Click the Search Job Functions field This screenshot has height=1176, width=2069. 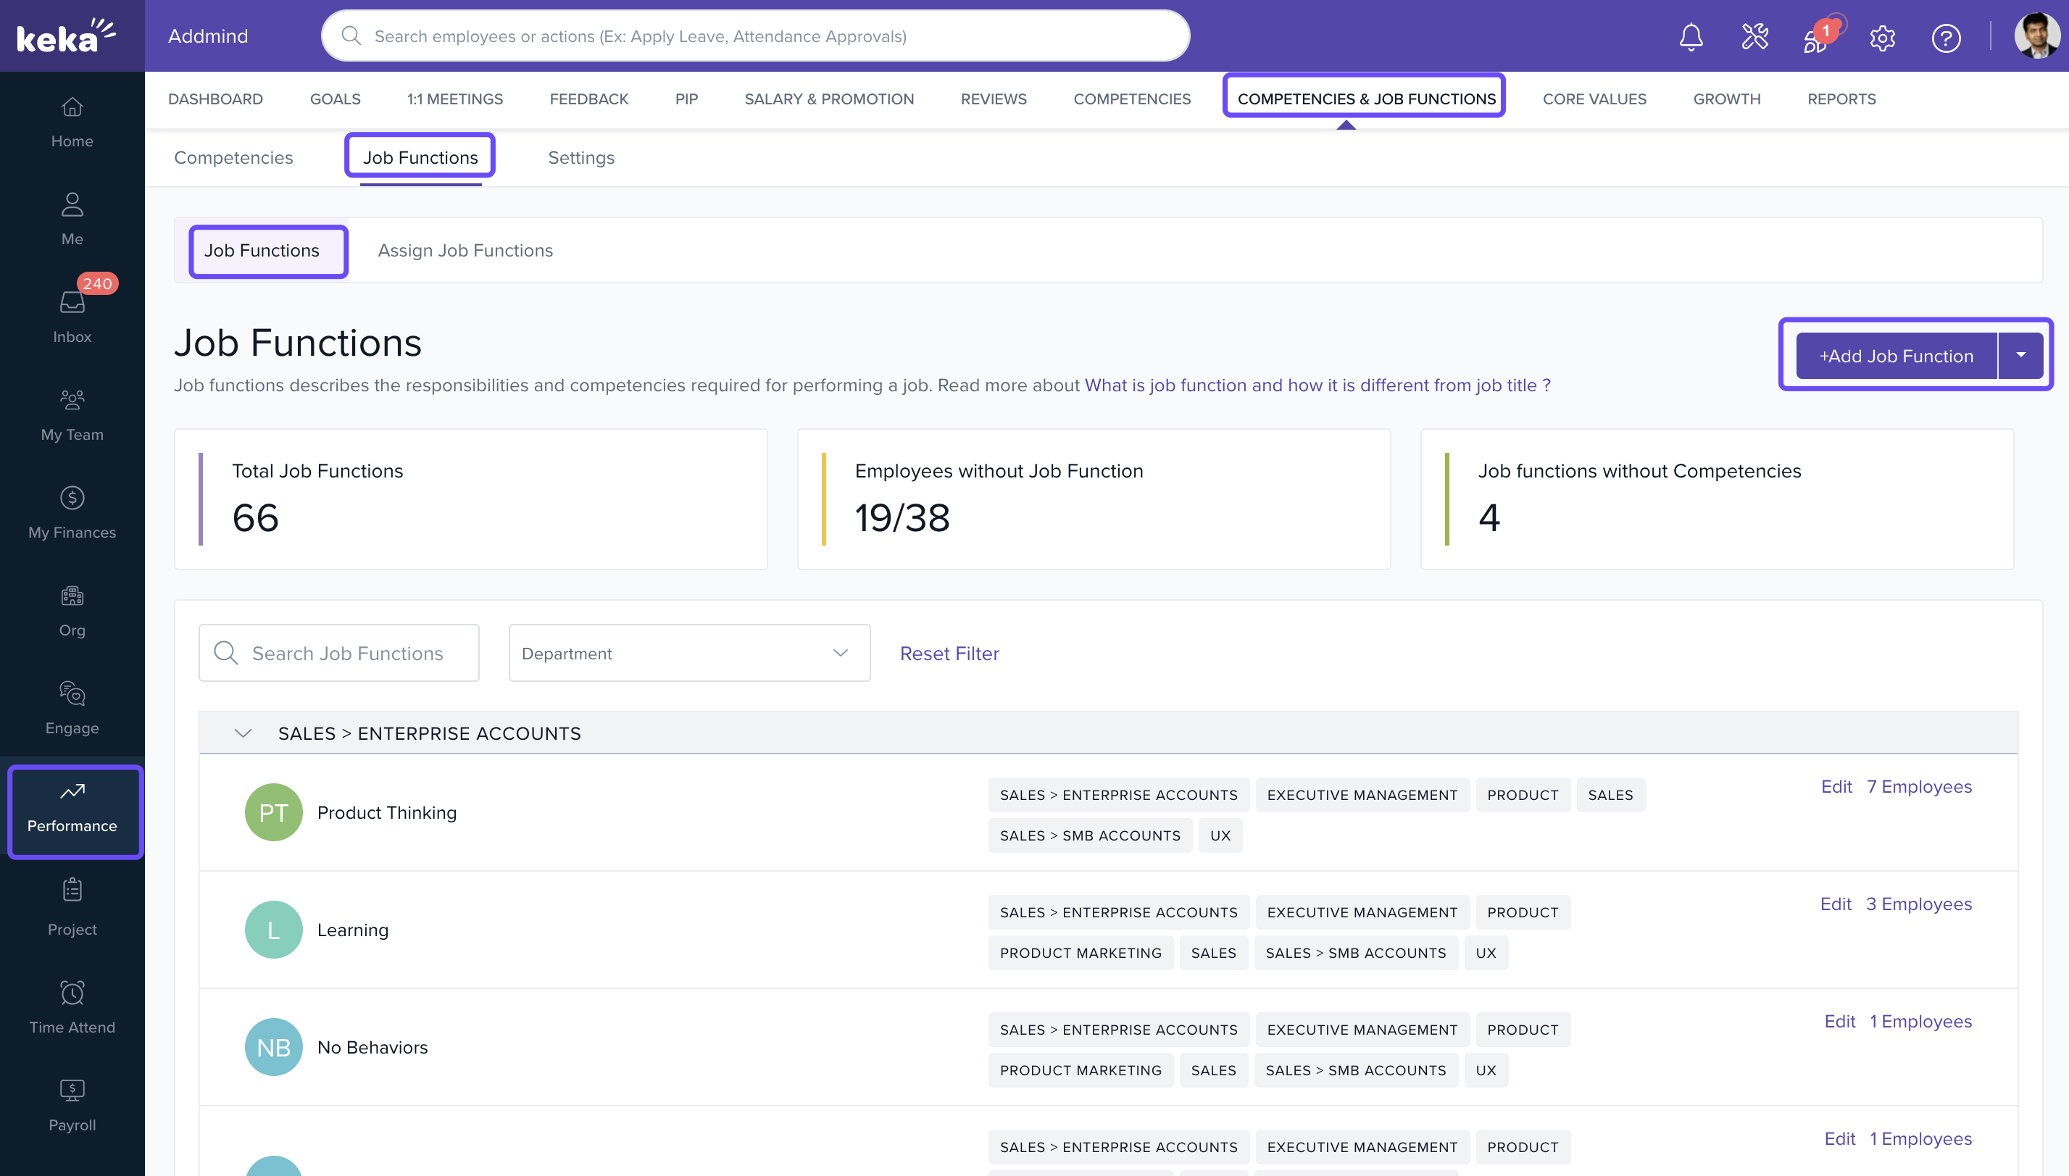click(x=347, y=653)
